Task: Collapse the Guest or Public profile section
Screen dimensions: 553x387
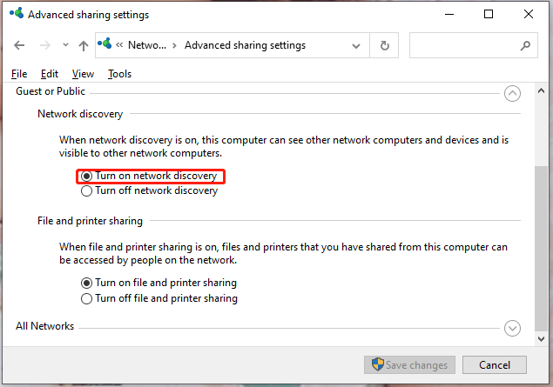Action: coord(512,94)
